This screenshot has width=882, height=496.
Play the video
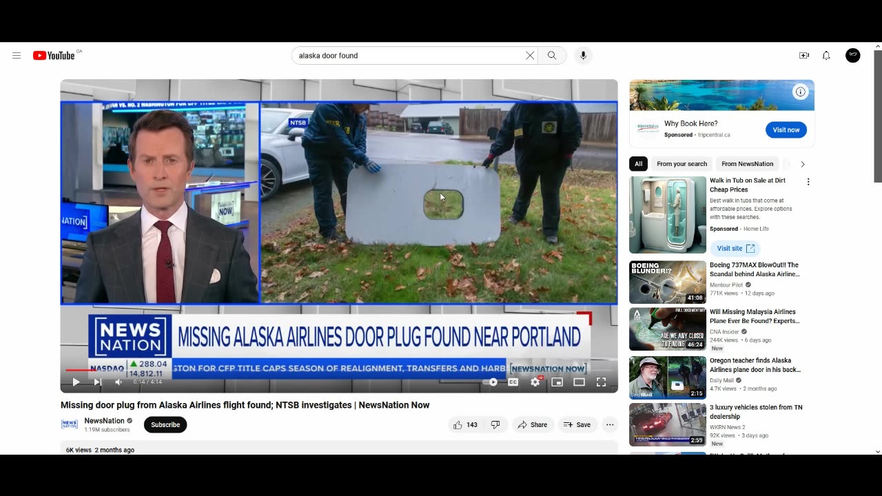pyautogui.click(x=76, y=382)
